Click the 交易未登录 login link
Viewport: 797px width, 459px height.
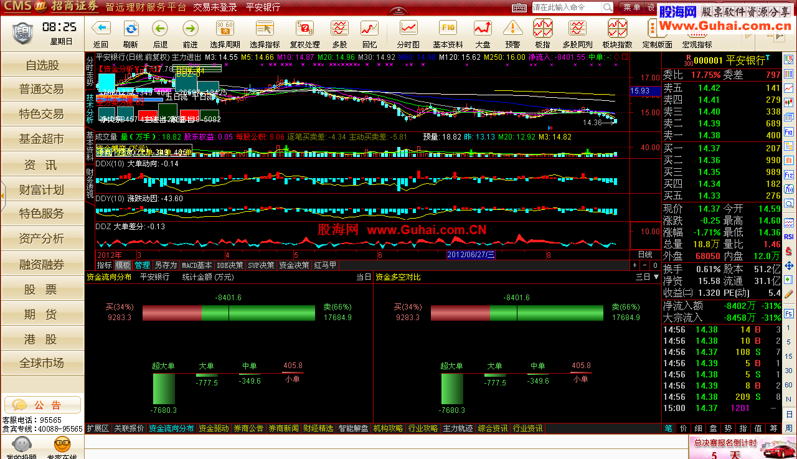pos(215,7)
